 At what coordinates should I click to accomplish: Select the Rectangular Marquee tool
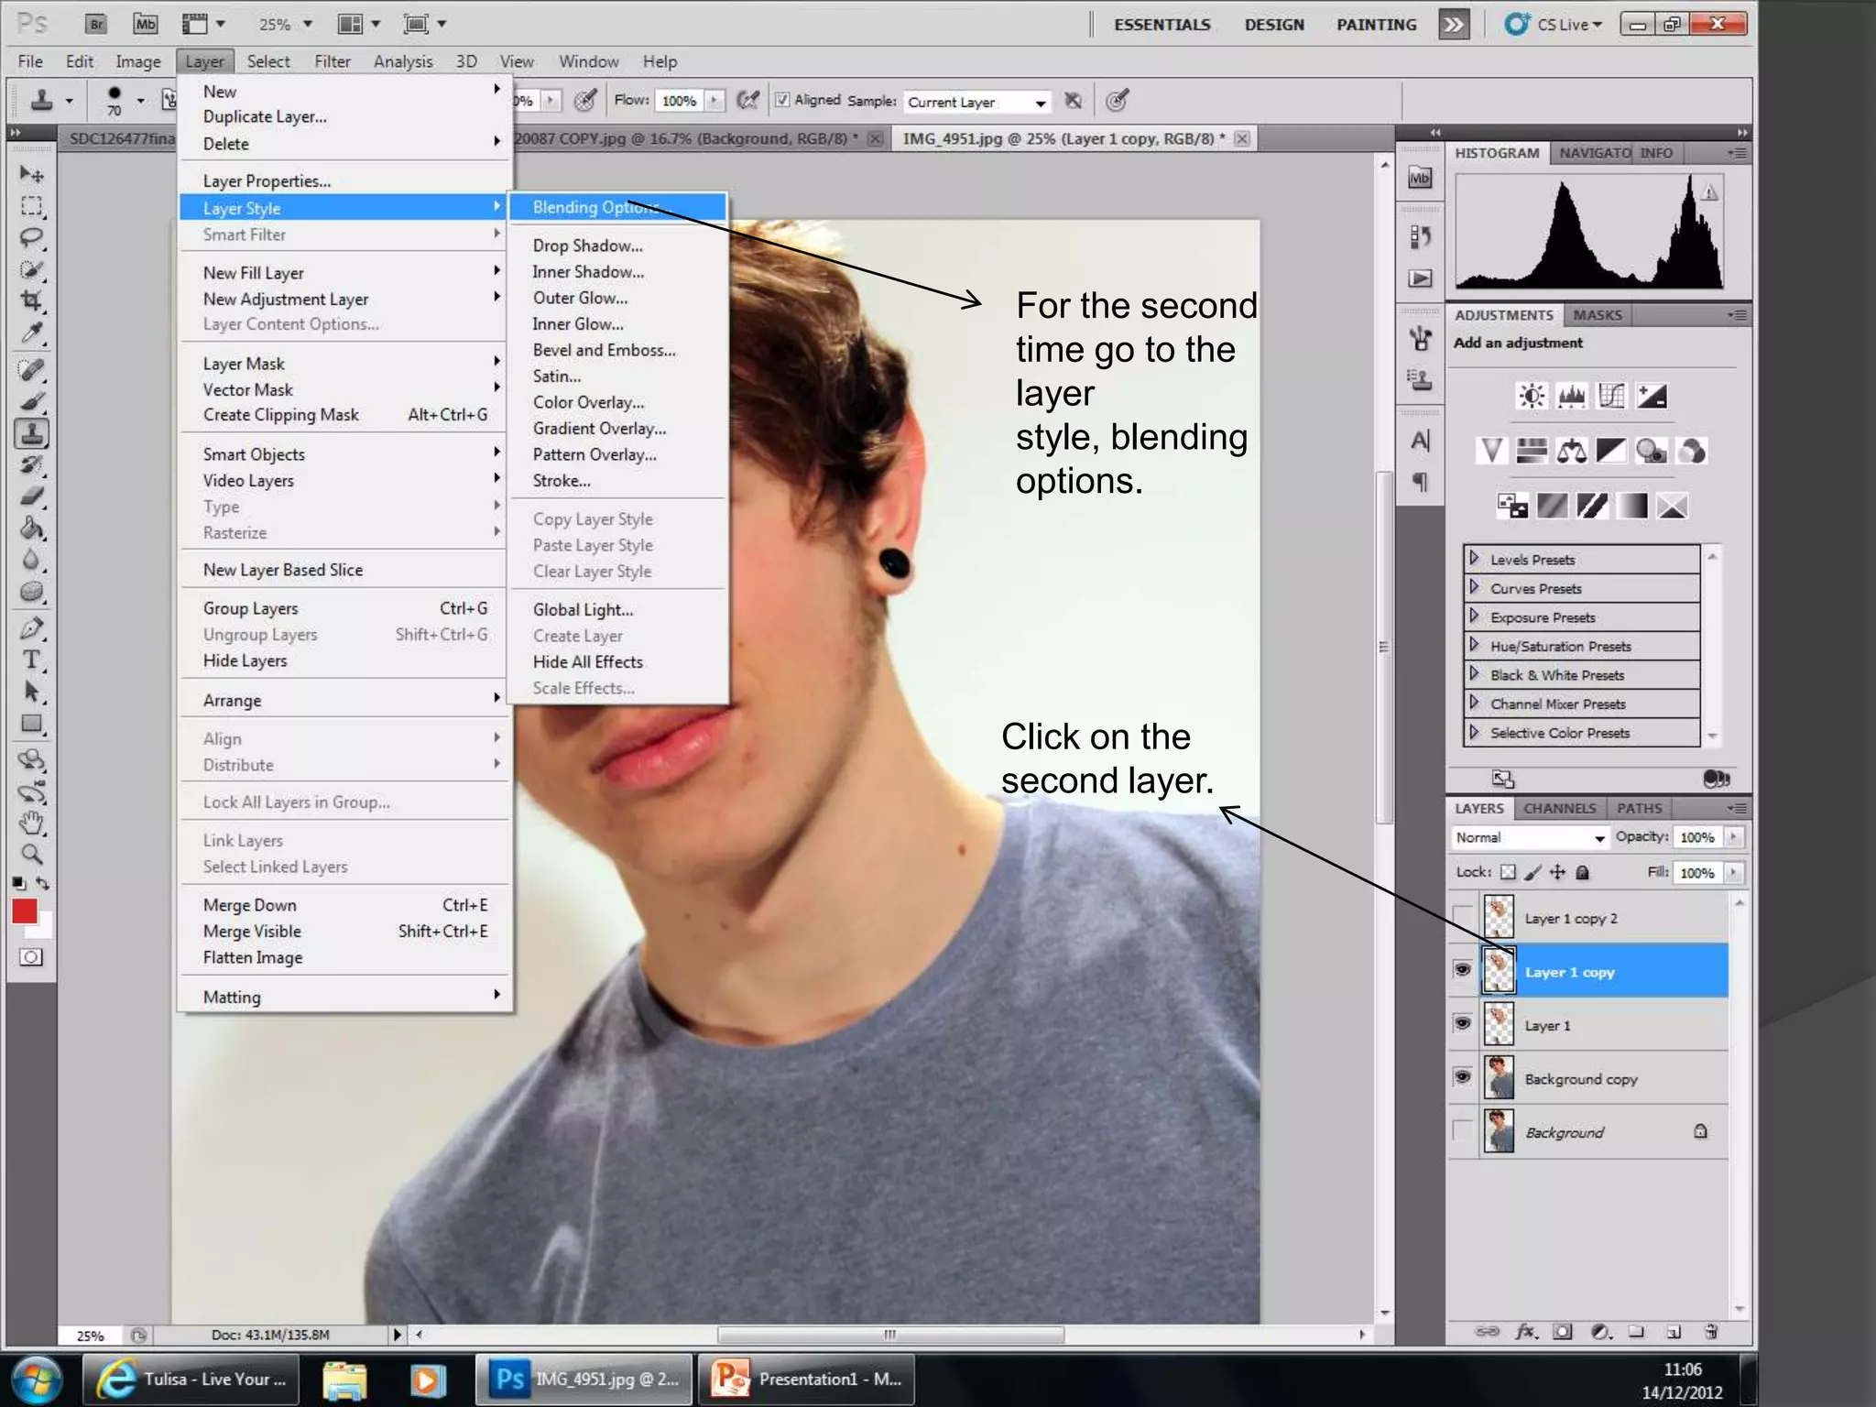click(x=31, y=206)
